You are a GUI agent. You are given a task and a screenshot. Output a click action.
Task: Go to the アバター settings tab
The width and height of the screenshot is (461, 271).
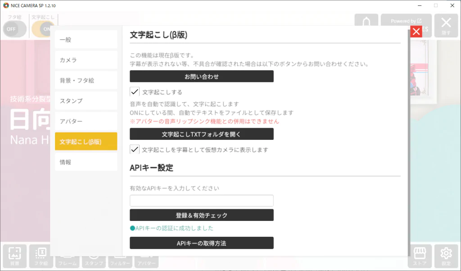[86, 121]
